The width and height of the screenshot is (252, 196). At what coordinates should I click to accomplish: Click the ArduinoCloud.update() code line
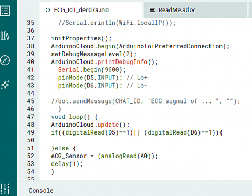pyautogui.click(x=90, y=125)
